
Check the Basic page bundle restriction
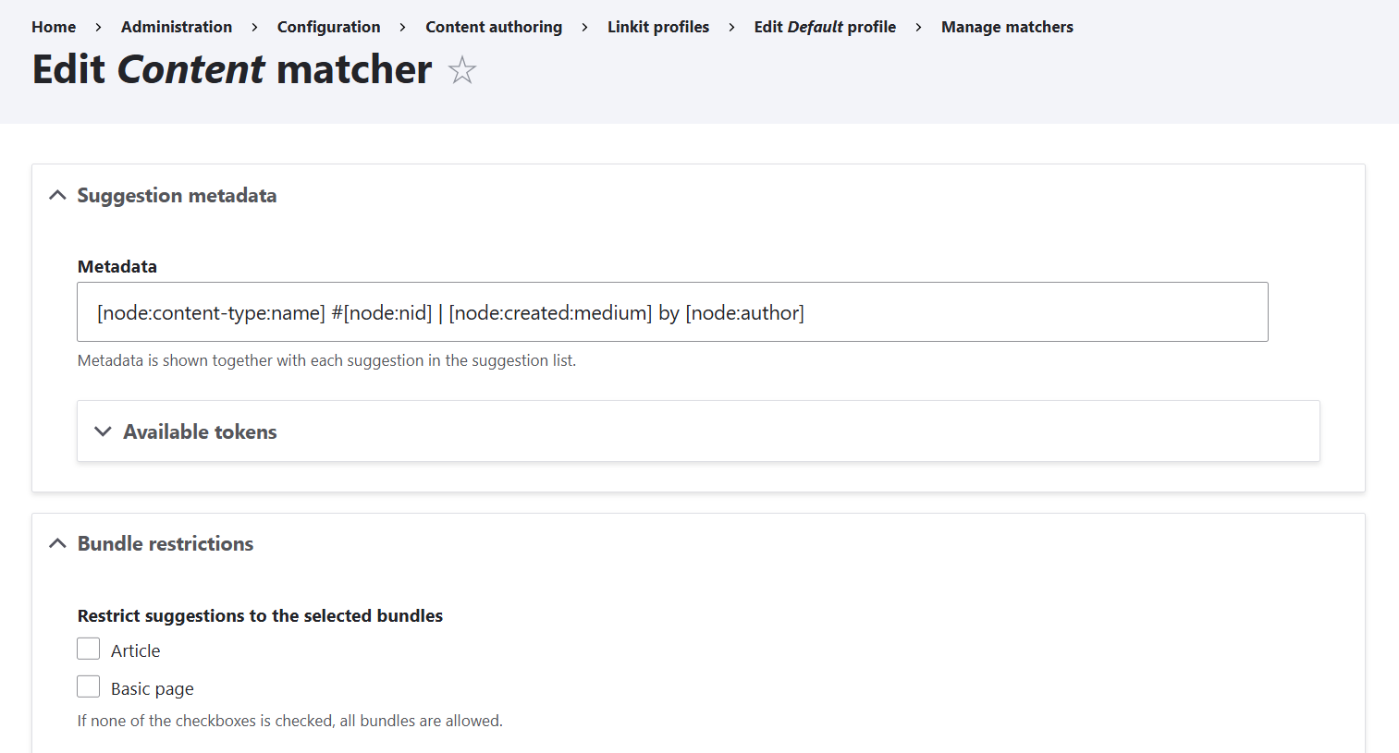tap(88, 686)
